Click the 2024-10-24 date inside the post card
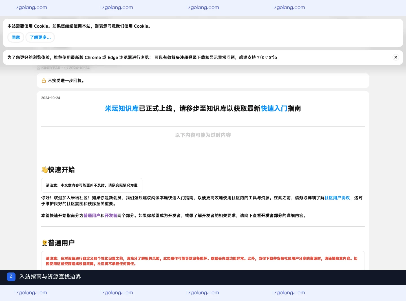Viewport: 406px width, 301px height. 51,98
